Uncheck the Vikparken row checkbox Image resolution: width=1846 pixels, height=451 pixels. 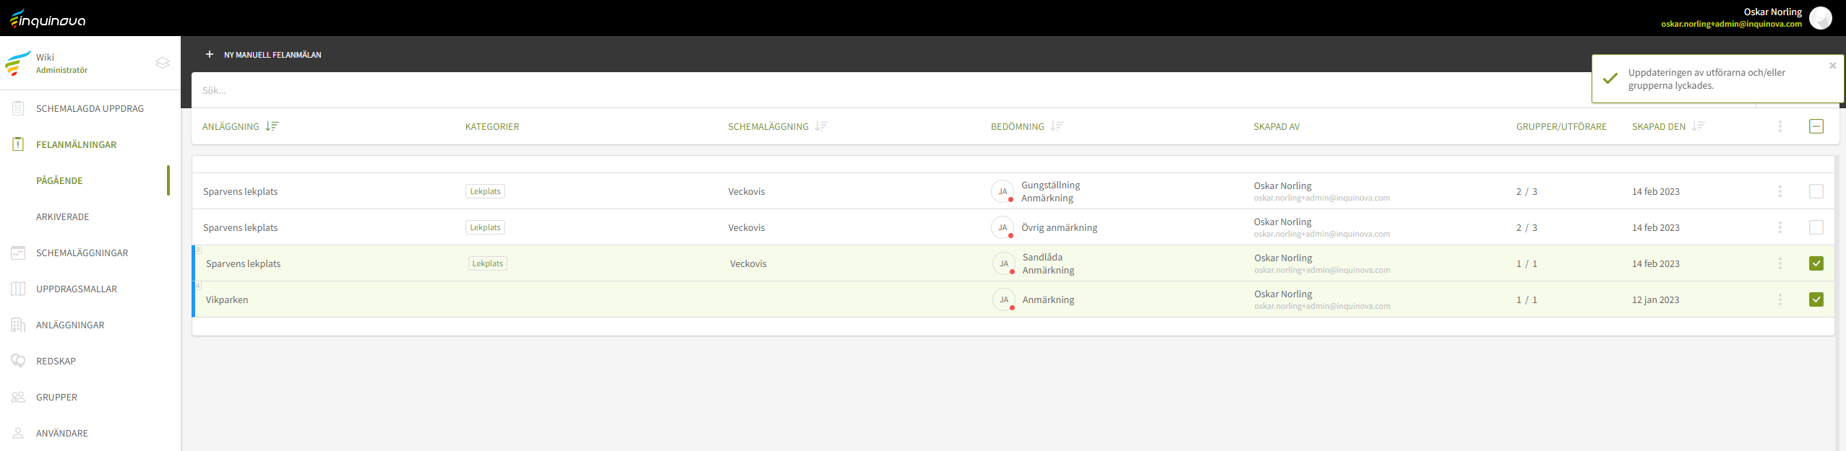point(1816,299)
